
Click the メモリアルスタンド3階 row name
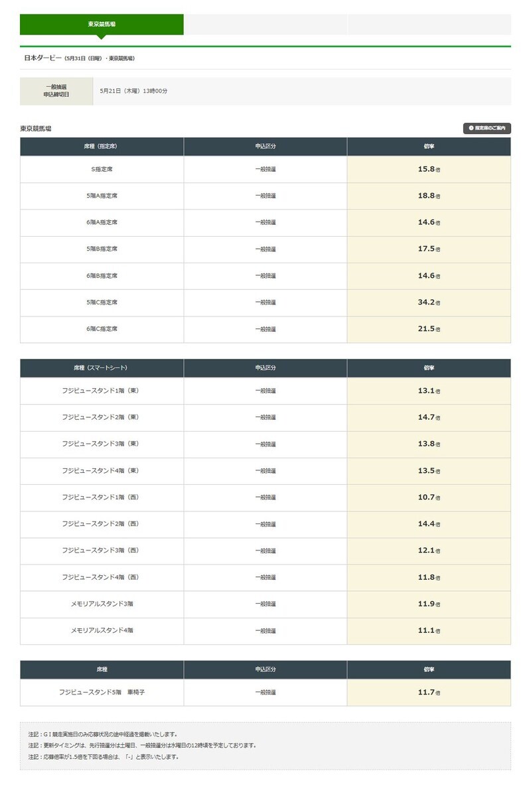pyautogui.click(x=102, y=604)
